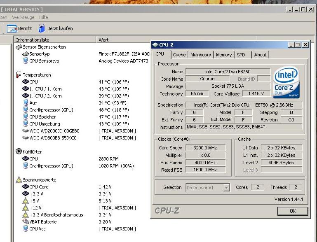Click the Jetzt kaufen toolbar label
Screen dimensions: 317x242
(60, 28)
